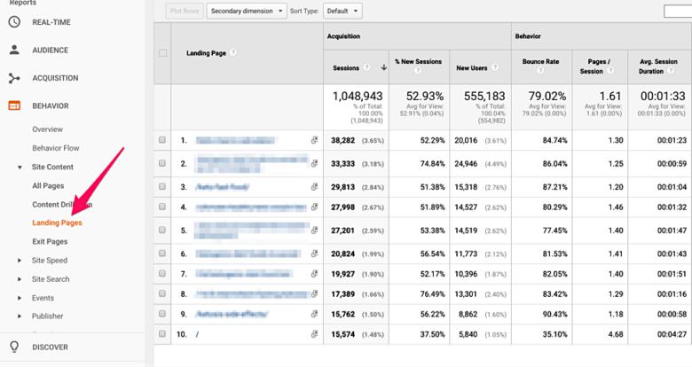Check the checkbox for row 5
Screen dimensions: 692x367
tap(162, 230)
